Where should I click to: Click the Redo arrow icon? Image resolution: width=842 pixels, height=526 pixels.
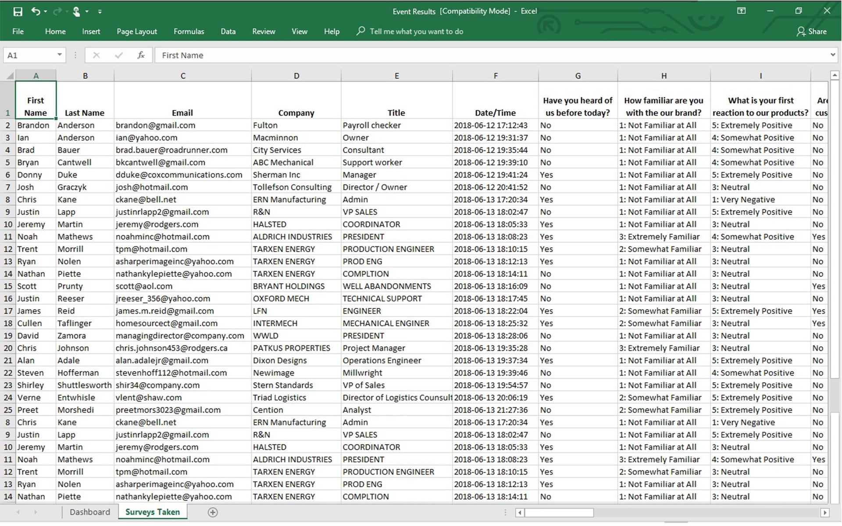click(x=57, y=11)
